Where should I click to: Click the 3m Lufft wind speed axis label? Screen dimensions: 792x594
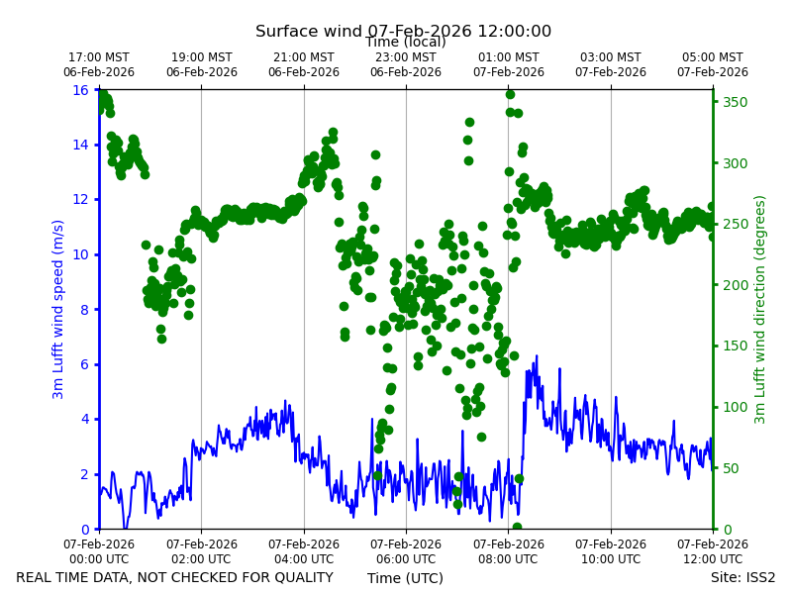[x=57, y=309]
